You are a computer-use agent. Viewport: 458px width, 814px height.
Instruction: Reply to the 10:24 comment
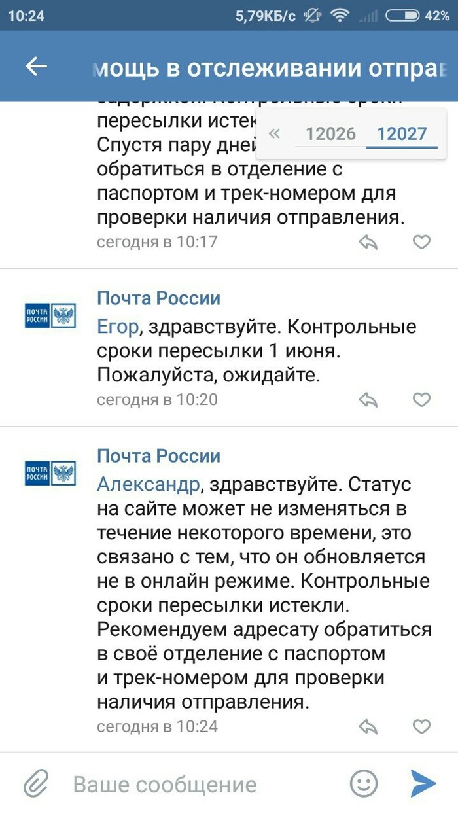click(369, 726)
